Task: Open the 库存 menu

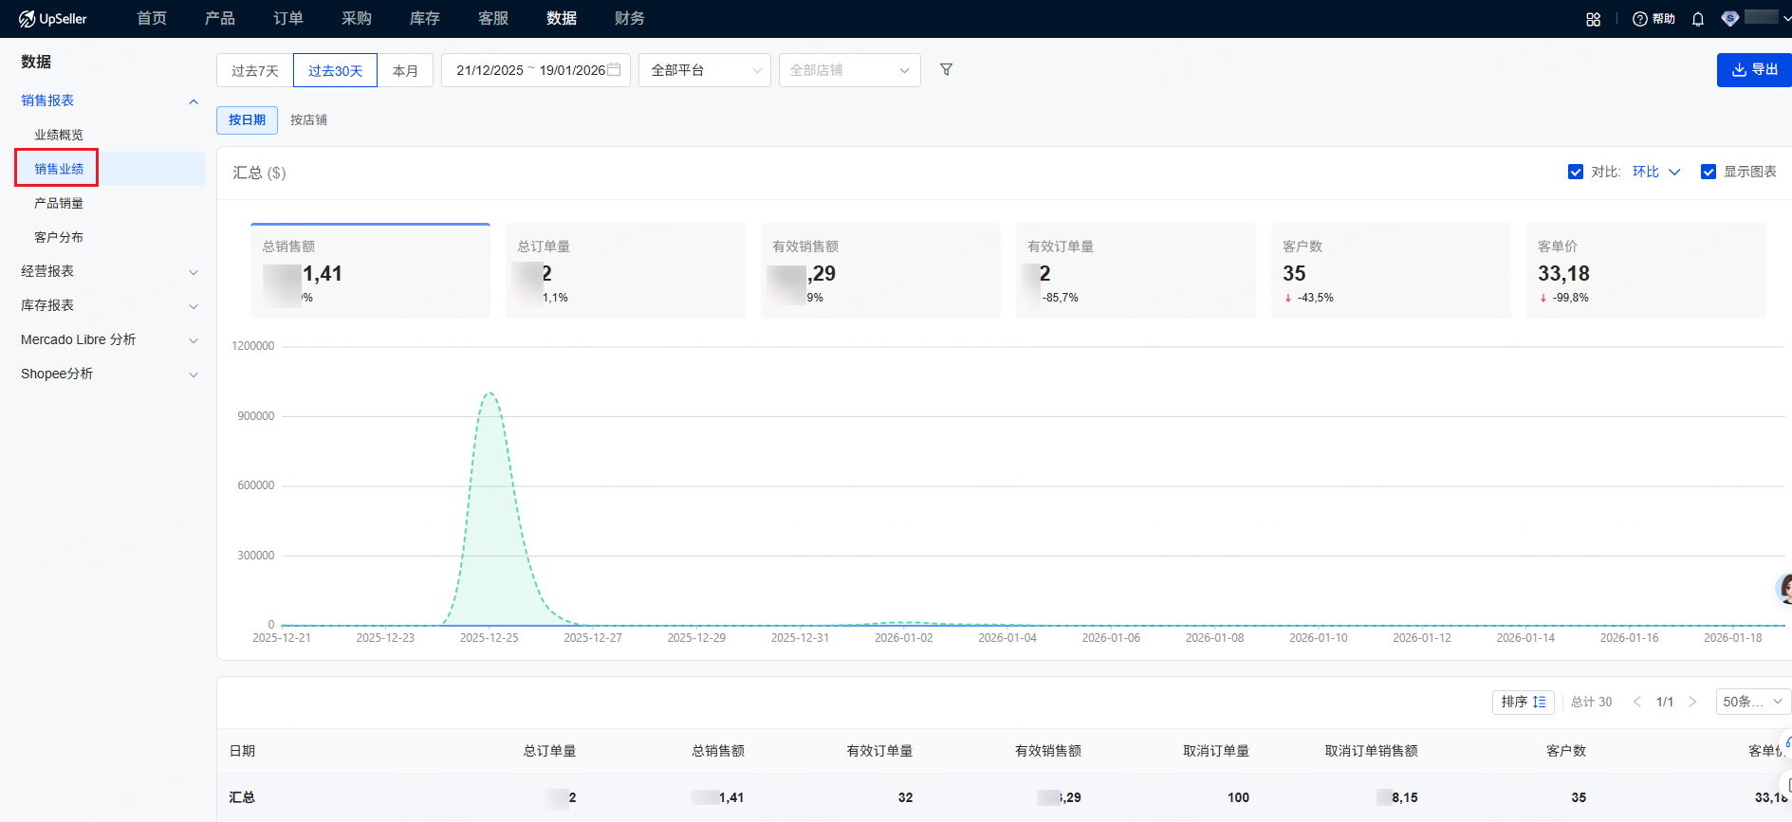Action: click(x=425, y=19)
